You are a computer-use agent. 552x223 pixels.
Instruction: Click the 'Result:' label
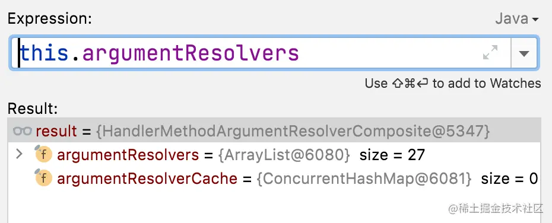33,109
